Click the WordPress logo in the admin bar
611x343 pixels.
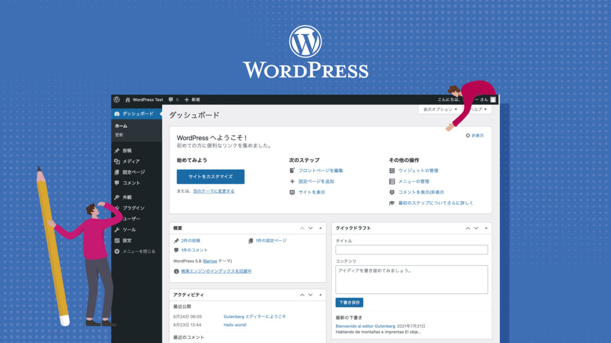pyautogui.click(x=117, y=100)
